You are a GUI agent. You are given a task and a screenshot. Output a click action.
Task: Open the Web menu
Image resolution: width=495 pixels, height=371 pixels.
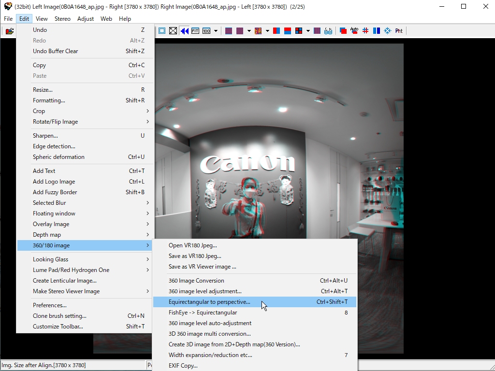[x=106, y=19]
